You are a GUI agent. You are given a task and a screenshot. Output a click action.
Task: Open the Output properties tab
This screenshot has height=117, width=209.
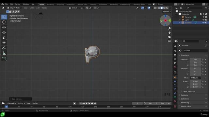click(x=175, y=55)
